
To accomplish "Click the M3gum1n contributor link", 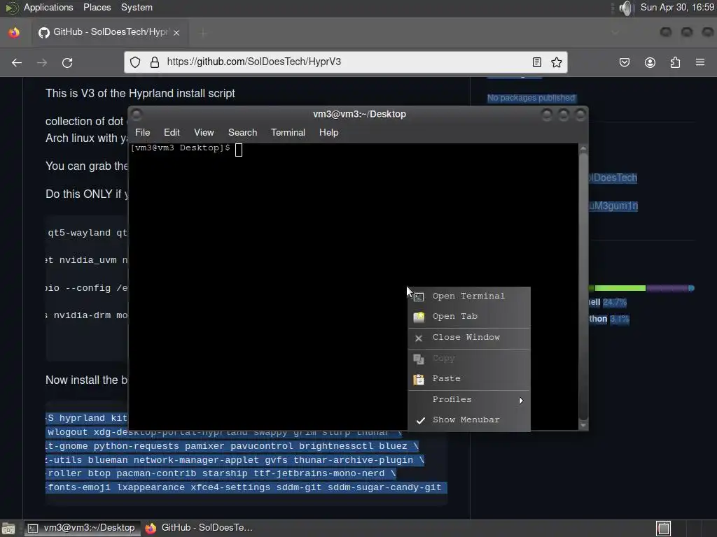I will coord(613,206).
